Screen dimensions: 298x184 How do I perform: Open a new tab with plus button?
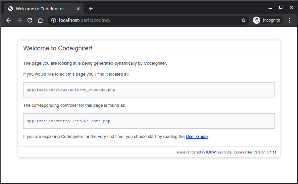coord(91,9)
